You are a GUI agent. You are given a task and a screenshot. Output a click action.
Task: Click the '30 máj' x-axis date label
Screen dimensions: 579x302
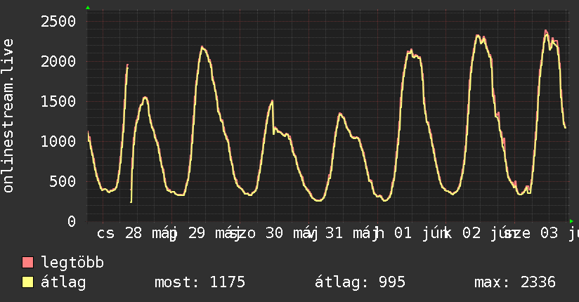(292, 233)
